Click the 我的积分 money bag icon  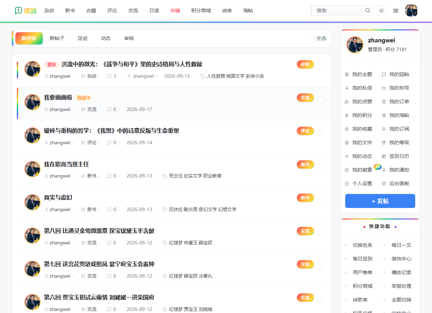click(347, 116)
